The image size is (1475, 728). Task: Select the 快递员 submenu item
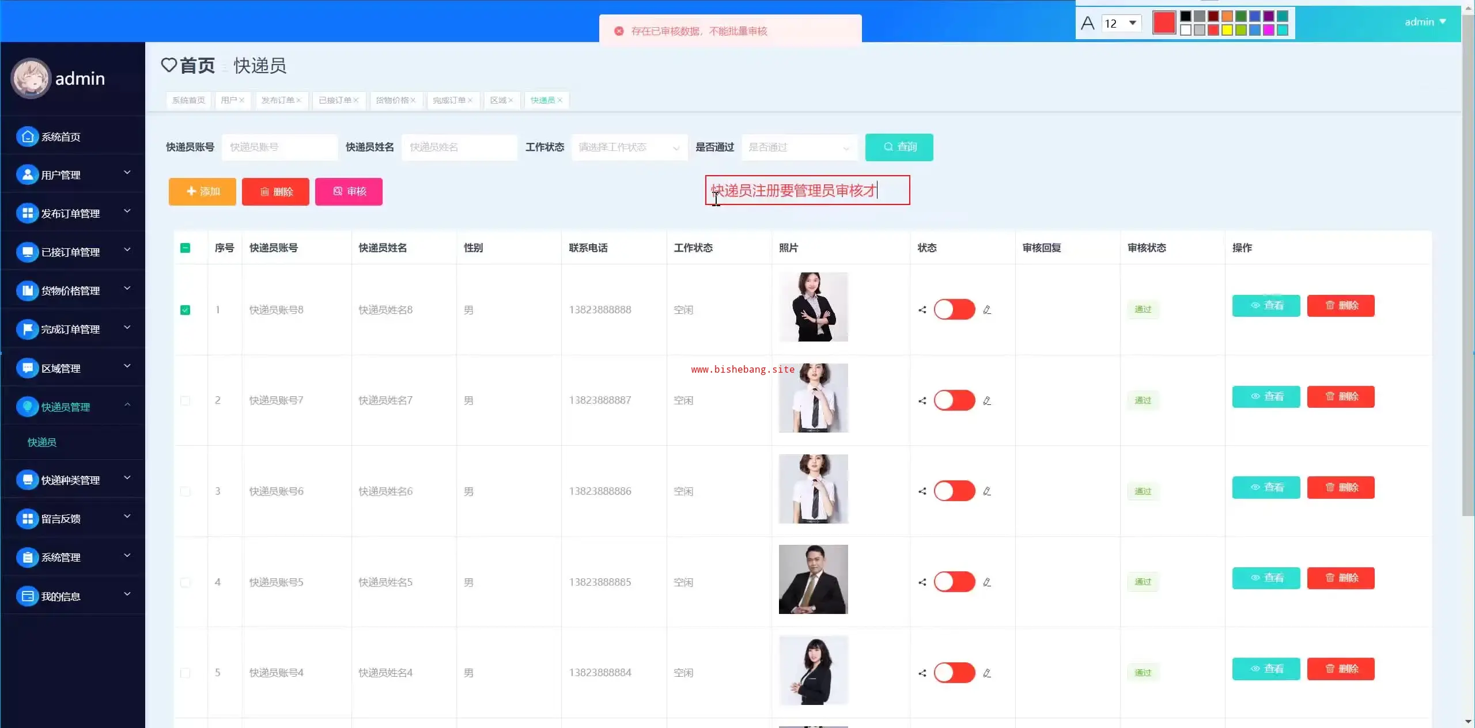(42, 442)
